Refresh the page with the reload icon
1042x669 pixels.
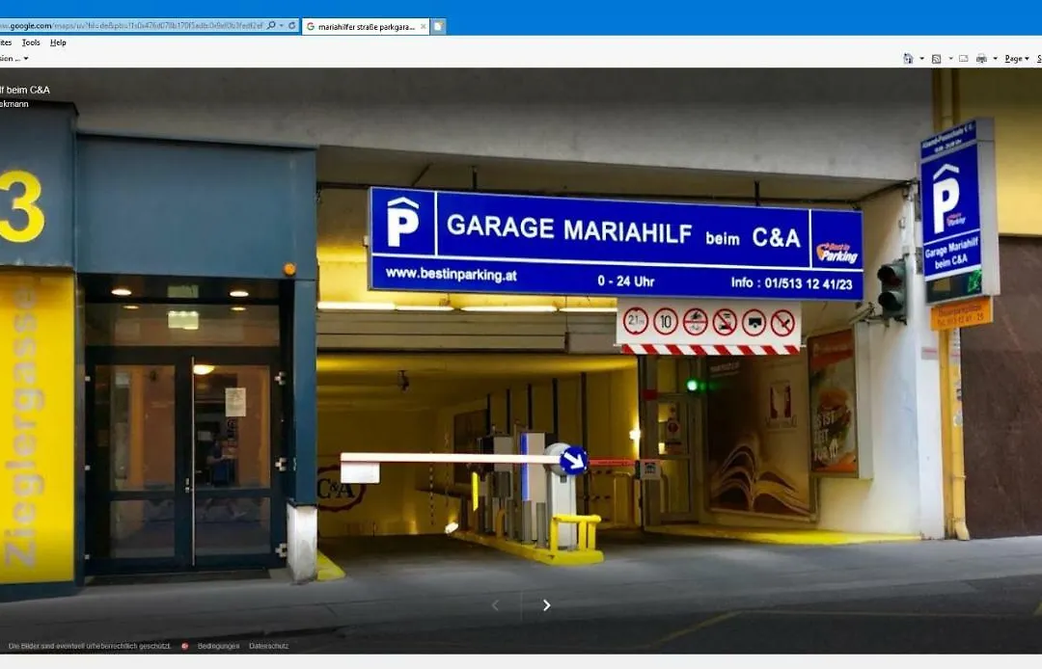[292, 26]
